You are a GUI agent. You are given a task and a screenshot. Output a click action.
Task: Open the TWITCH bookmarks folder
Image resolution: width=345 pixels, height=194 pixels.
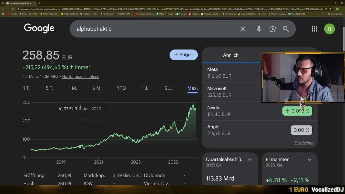pos(33,14)
